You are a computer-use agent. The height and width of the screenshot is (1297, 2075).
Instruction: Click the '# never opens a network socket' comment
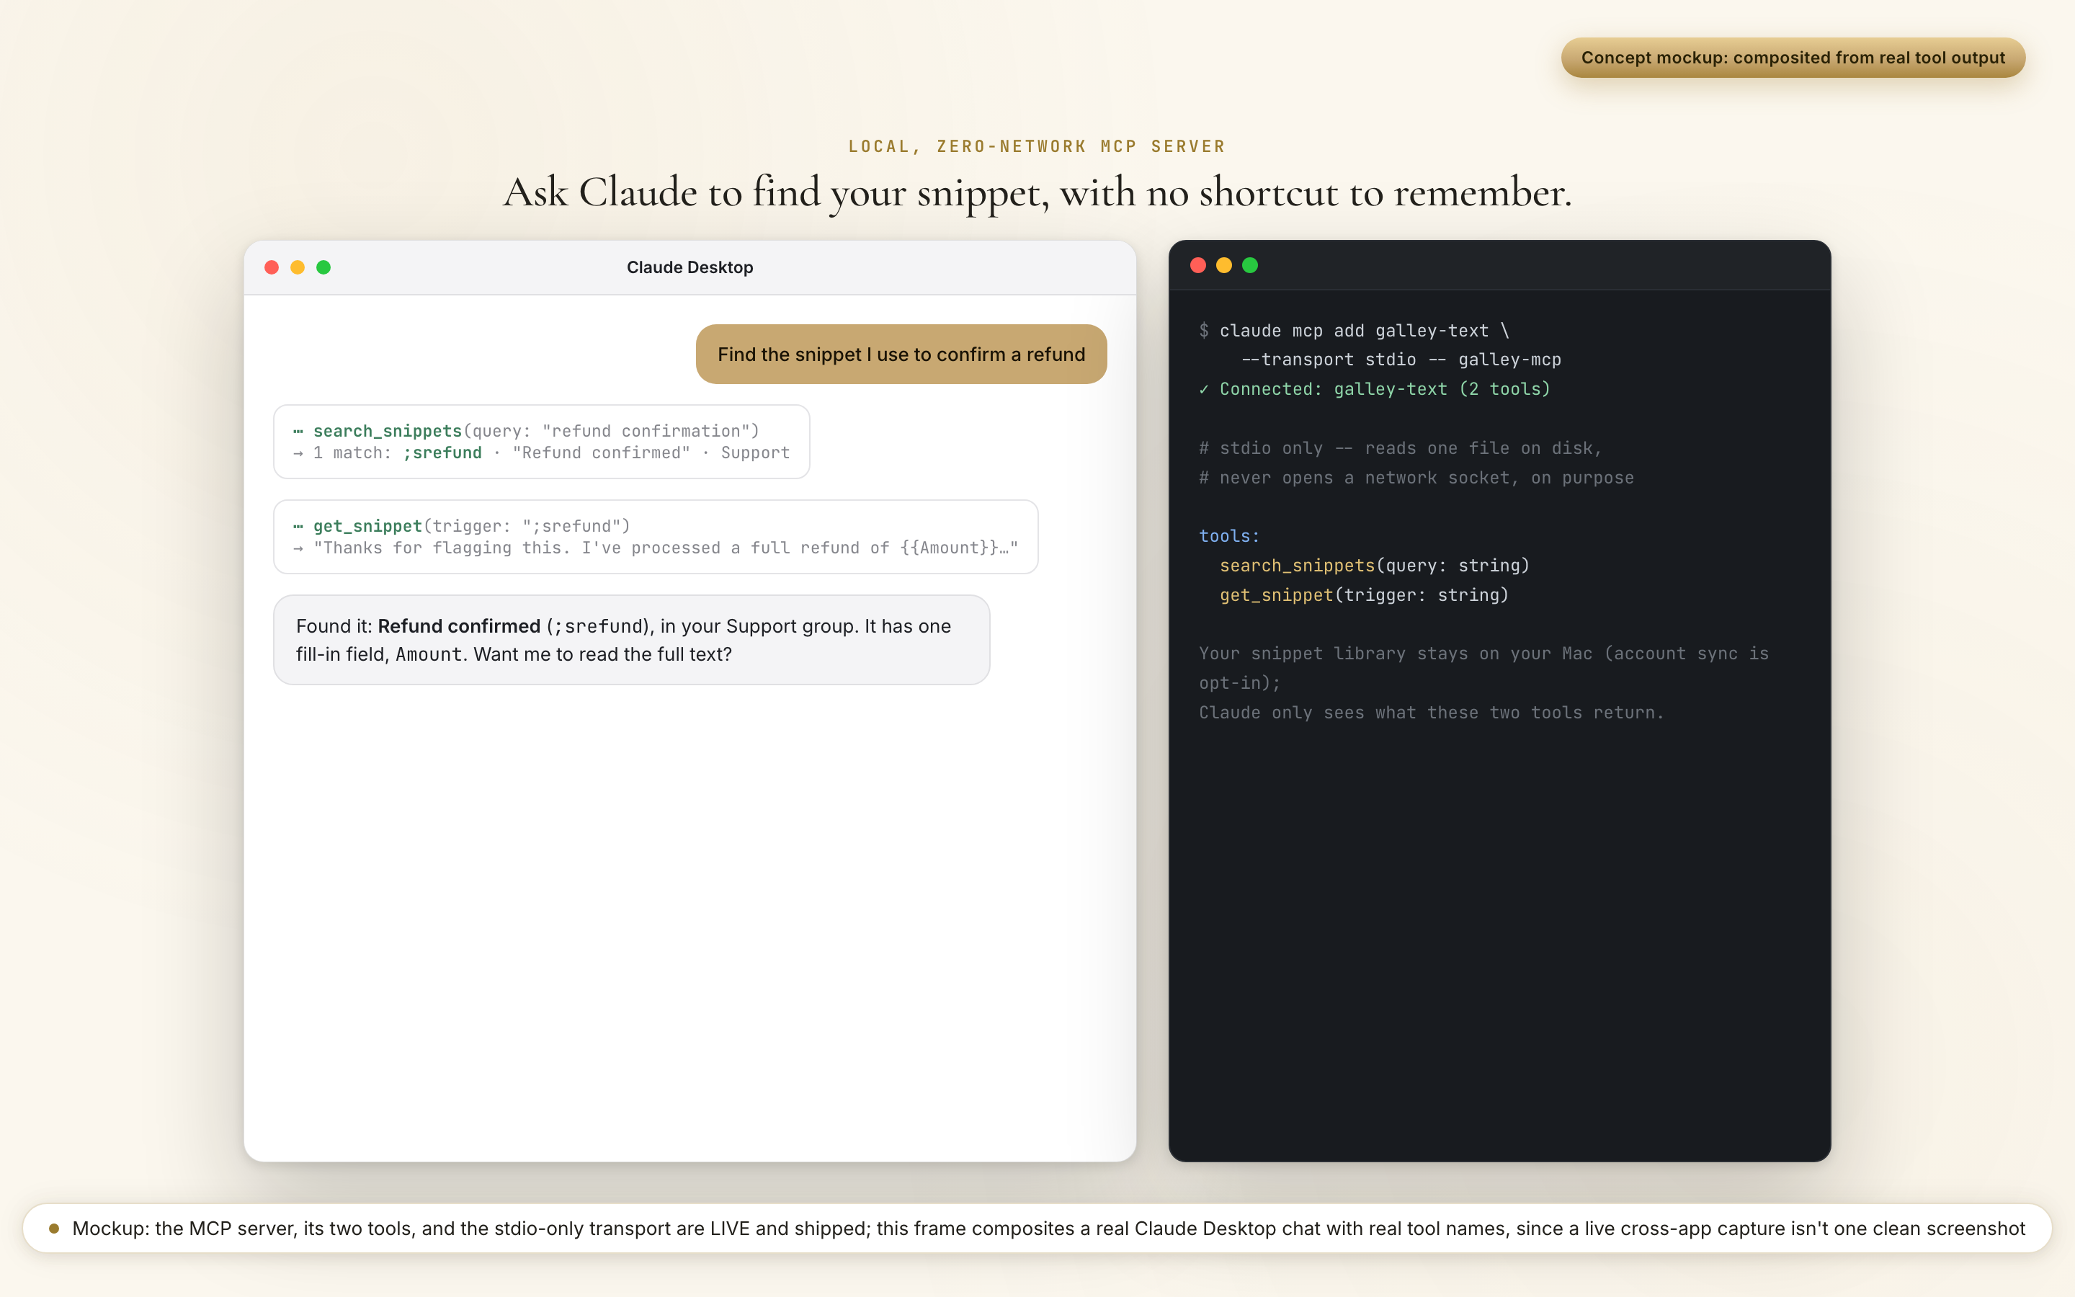tap(1416, 478)
